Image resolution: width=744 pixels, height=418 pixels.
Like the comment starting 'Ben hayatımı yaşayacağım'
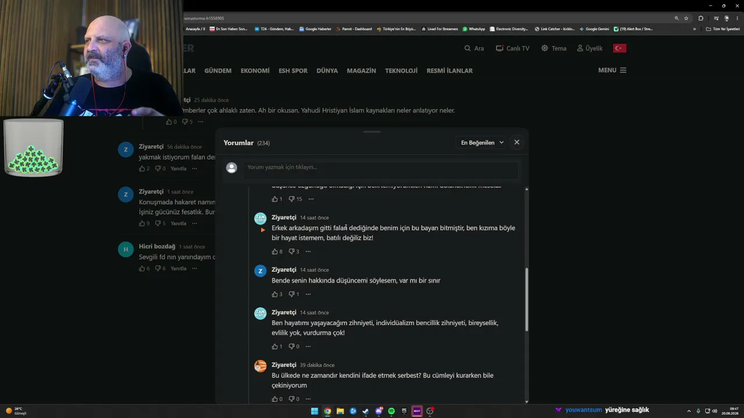(275, 347)
